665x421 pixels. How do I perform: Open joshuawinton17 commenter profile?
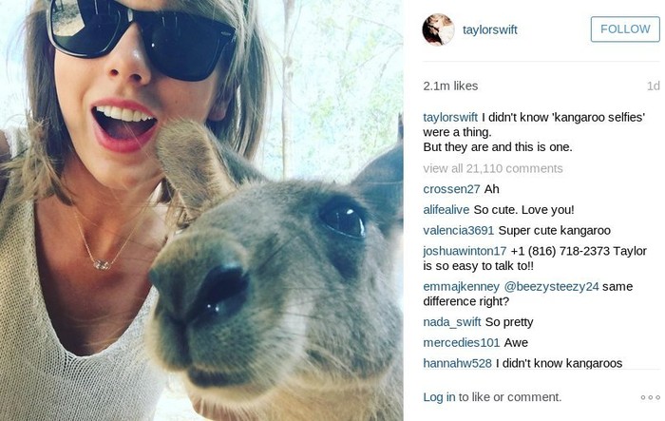click(x=465, y=251)
